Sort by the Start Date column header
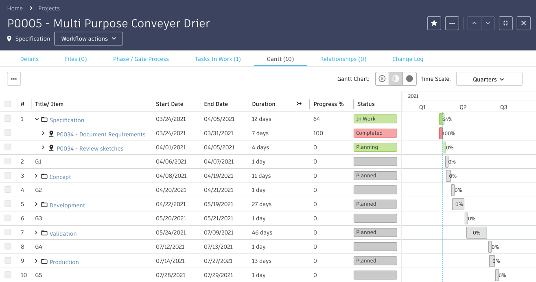 pyautogui.click(x=169, y=104)
